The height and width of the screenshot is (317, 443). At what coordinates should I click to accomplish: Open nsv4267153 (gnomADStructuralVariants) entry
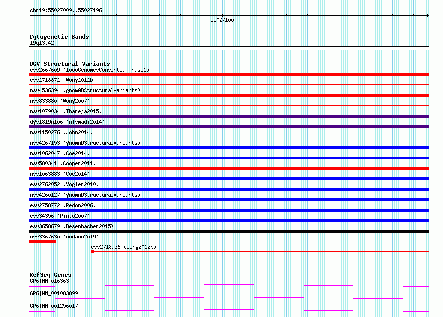point(85,143)
